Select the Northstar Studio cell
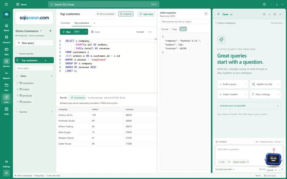Screen dimensions: 287x179 73,121
